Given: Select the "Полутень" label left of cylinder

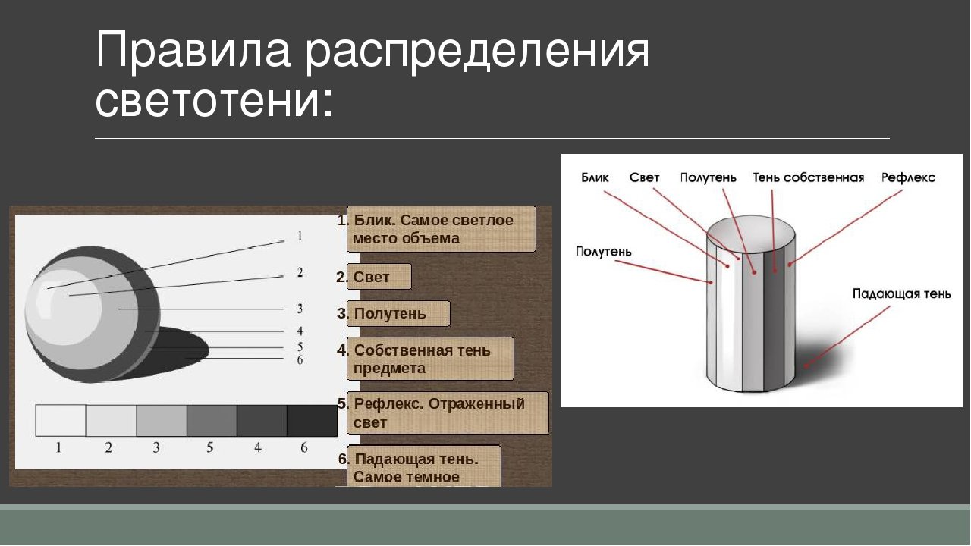Looking at the screenshot, I should tap(603, 251).
